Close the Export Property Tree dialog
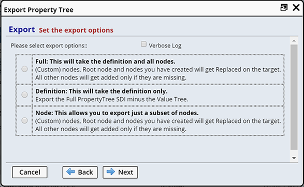Screen dimensions: 304x187 click(x=296, y=8)
